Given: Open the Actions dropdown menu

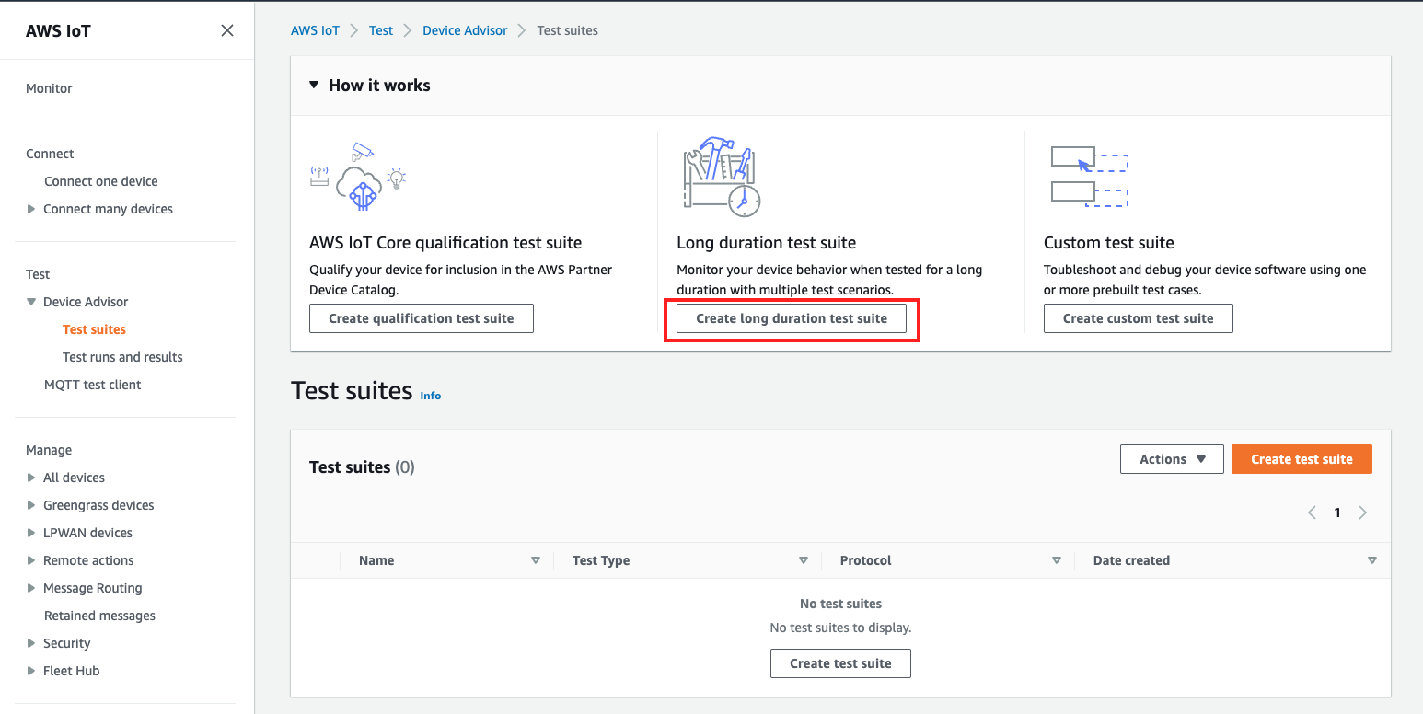Looking at the screenshot, I should pos(1171,458).
